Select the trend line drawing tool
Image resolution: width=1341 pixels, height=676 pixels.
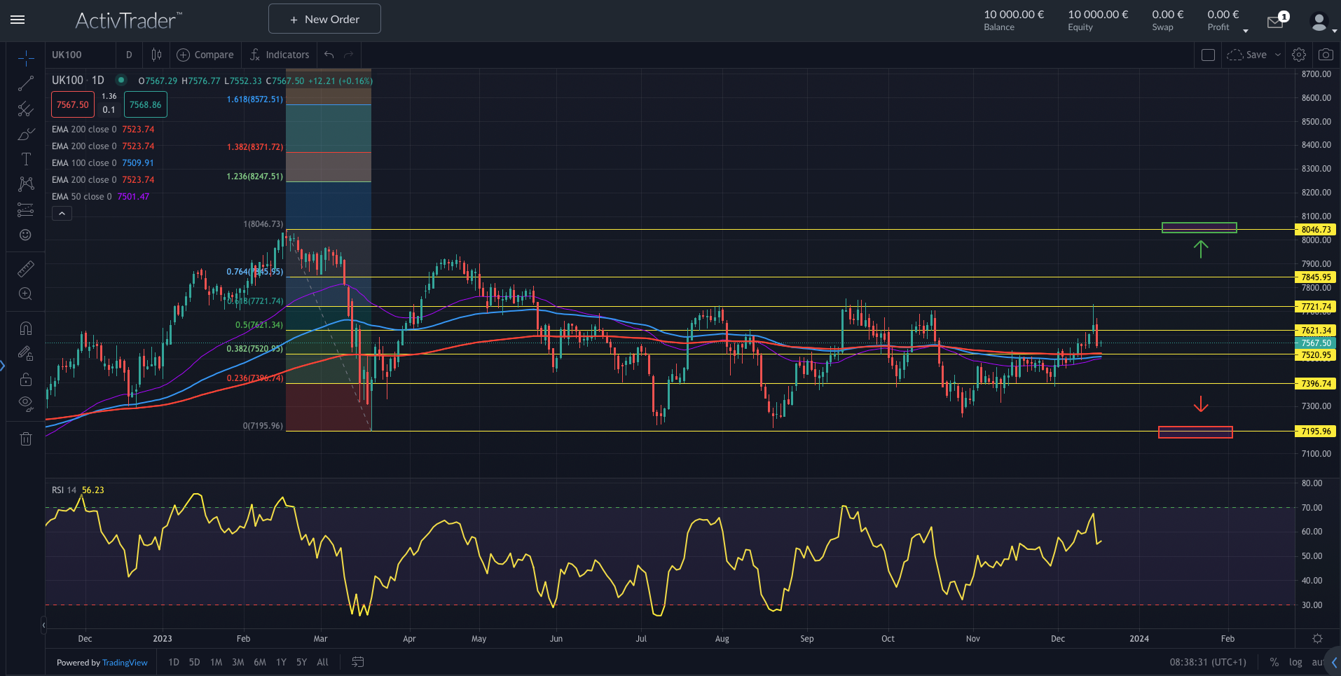tap(26, 83)
